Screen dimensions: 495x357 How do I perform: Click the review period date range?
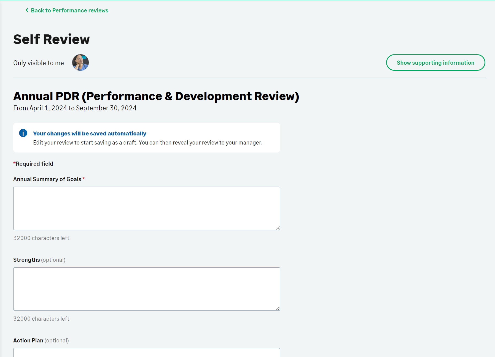tap(75, 108)
